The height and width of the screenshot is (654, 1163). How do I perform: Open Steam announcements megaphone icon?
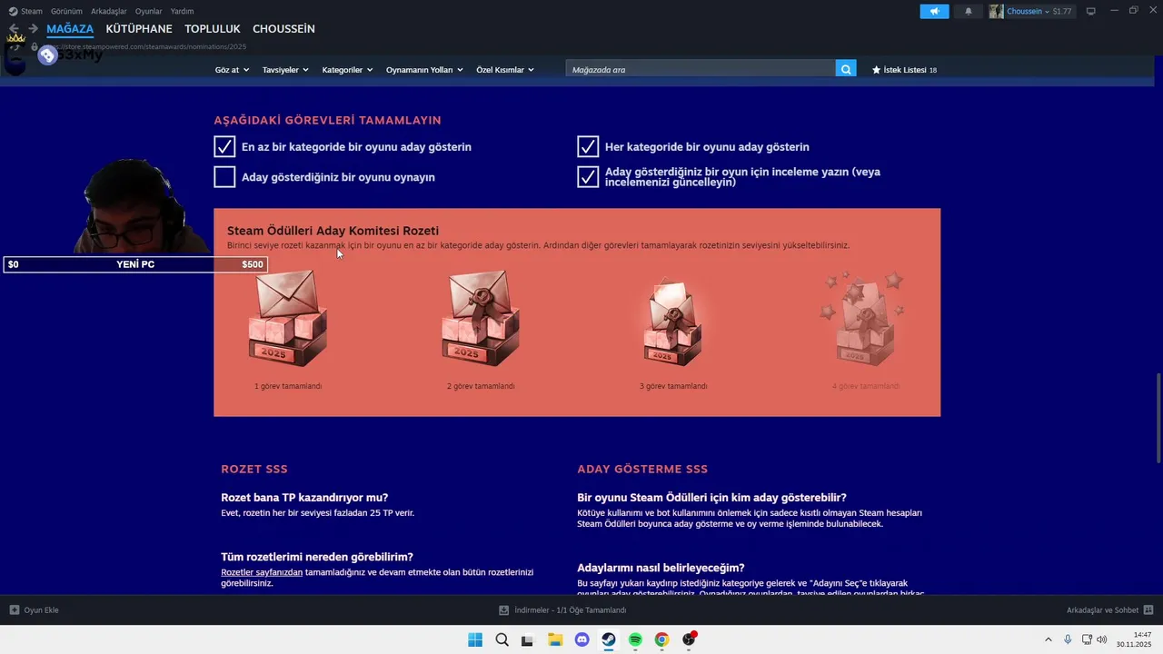click(934, 11)
